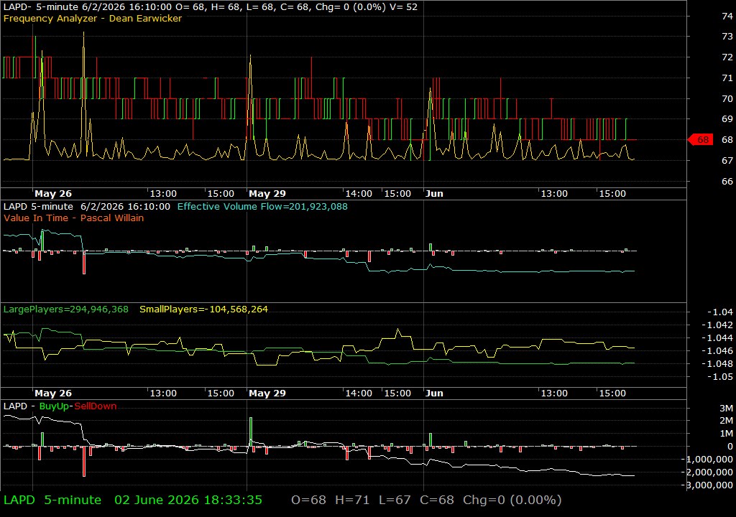Click the 14:00 mark on top time axis
Image resolution: width=736 pixels, height=517 pixels.
click(359, 194)
